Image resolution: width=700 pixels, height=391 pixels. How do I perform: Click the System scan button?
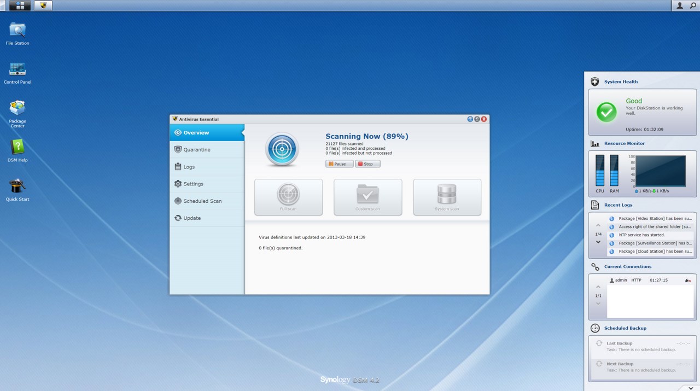pos(447,197)
